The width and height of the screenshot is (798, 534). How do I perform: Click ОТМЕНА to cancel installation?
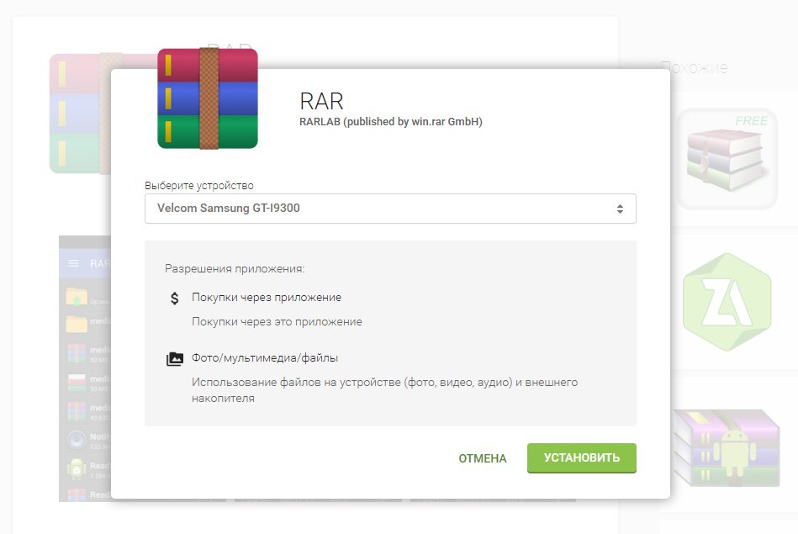(481, 458)
